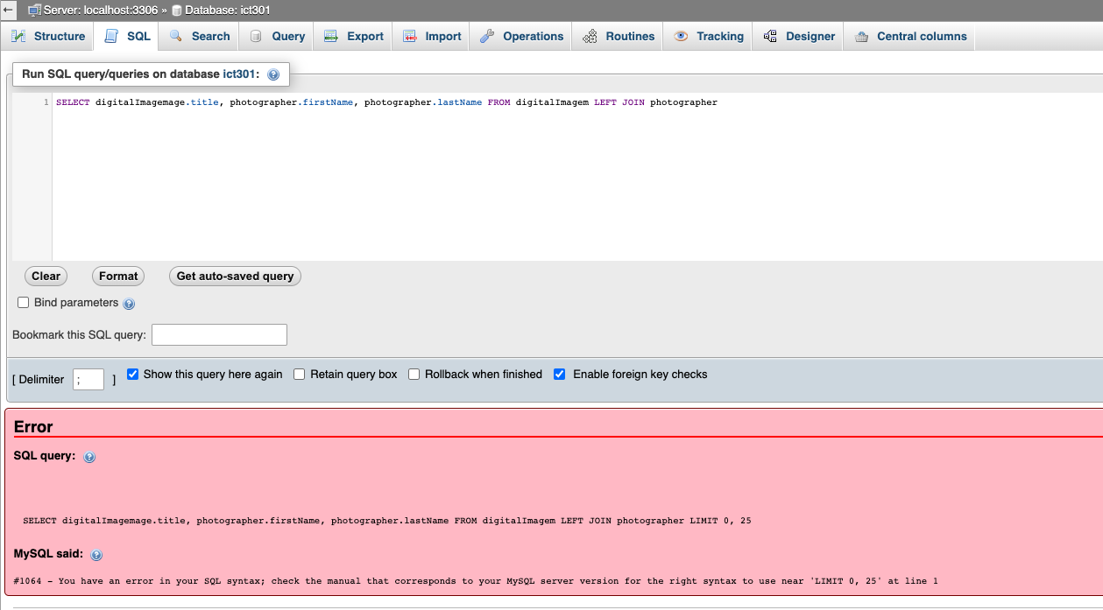This screenshot has height=610, width=1103.
Task: Click inside the SQL query editor
Action: 577,176
